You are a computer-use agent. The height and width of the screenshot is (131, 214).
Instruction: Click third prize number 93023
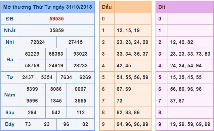(x=81, y=54)
